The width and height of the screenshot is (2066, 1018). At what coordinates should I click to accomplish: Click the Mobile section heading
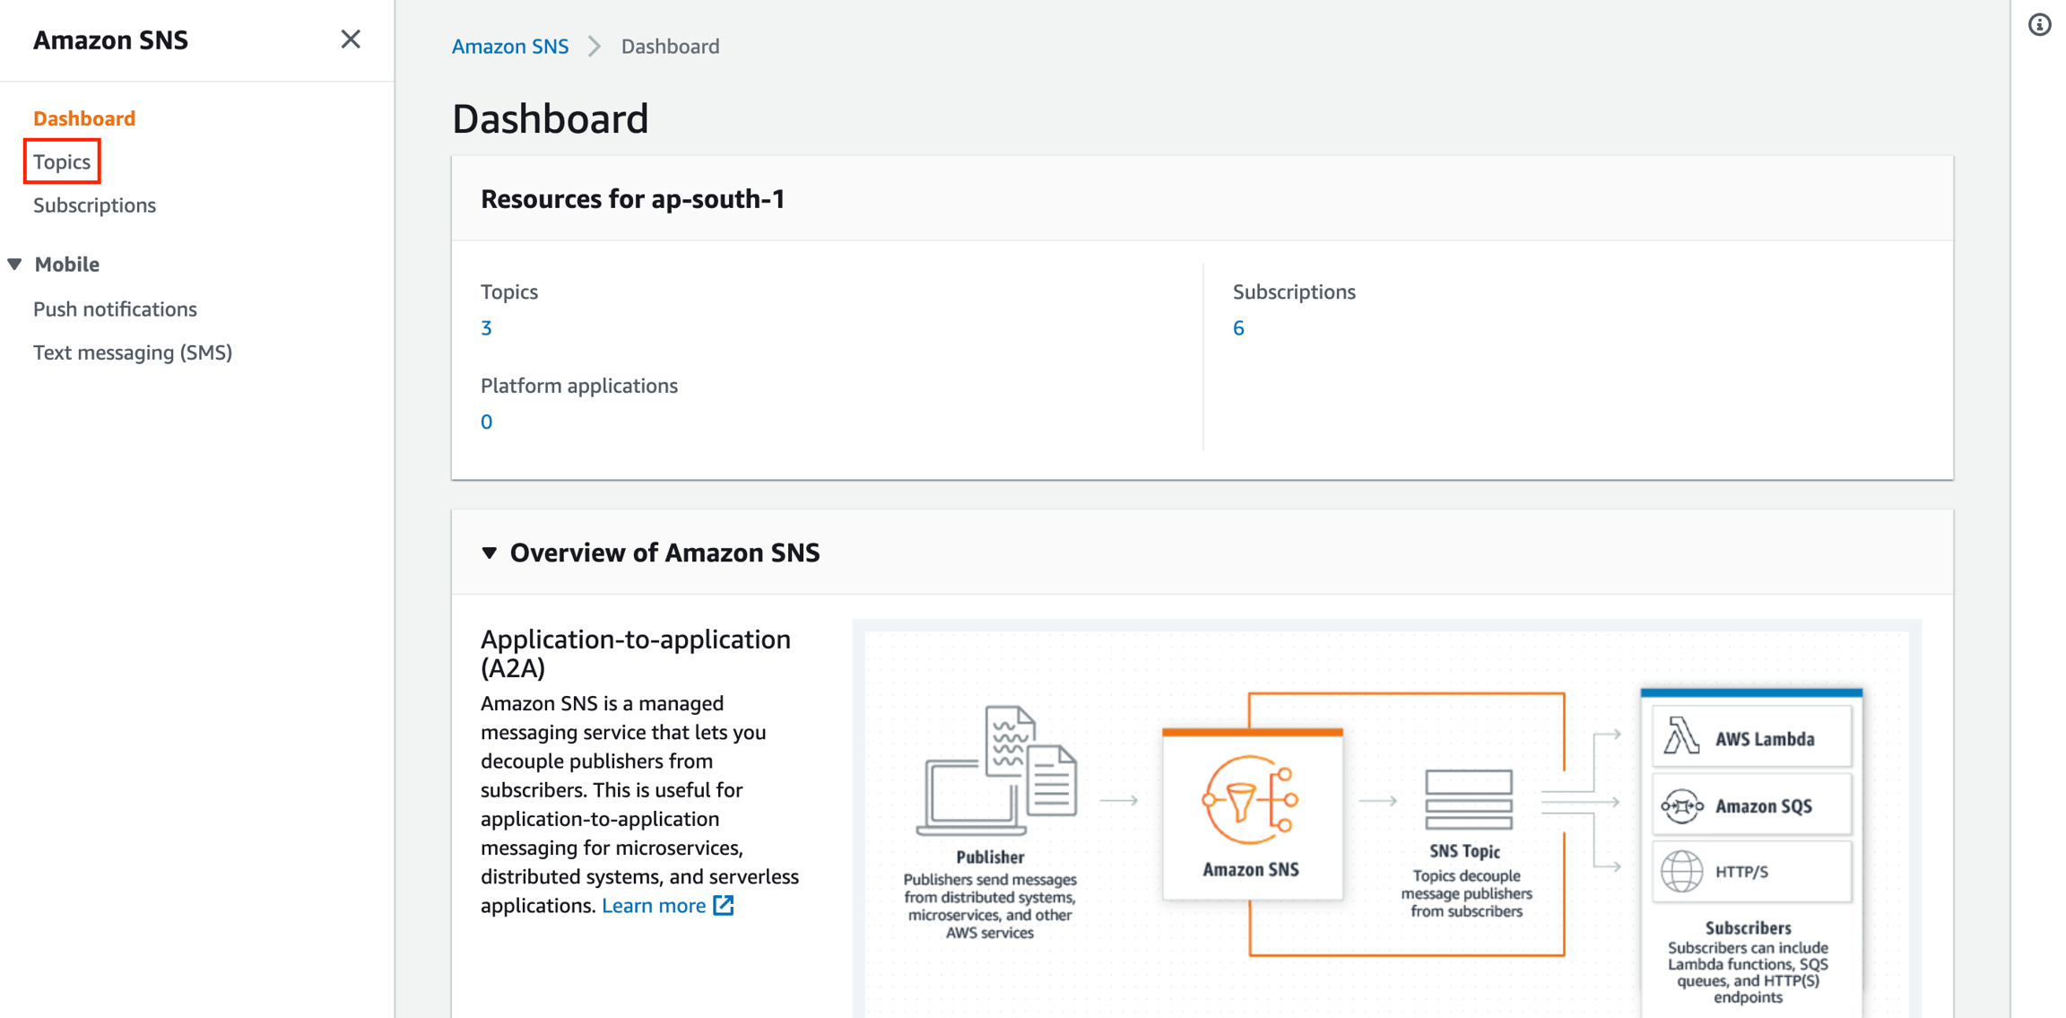(67, 265)
